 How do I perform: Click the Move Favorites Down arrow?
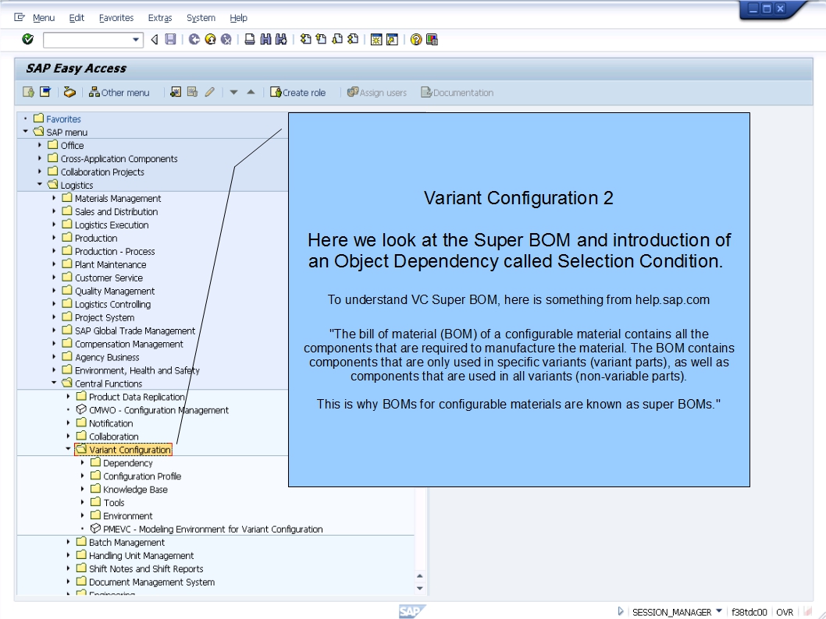(233, 93)
